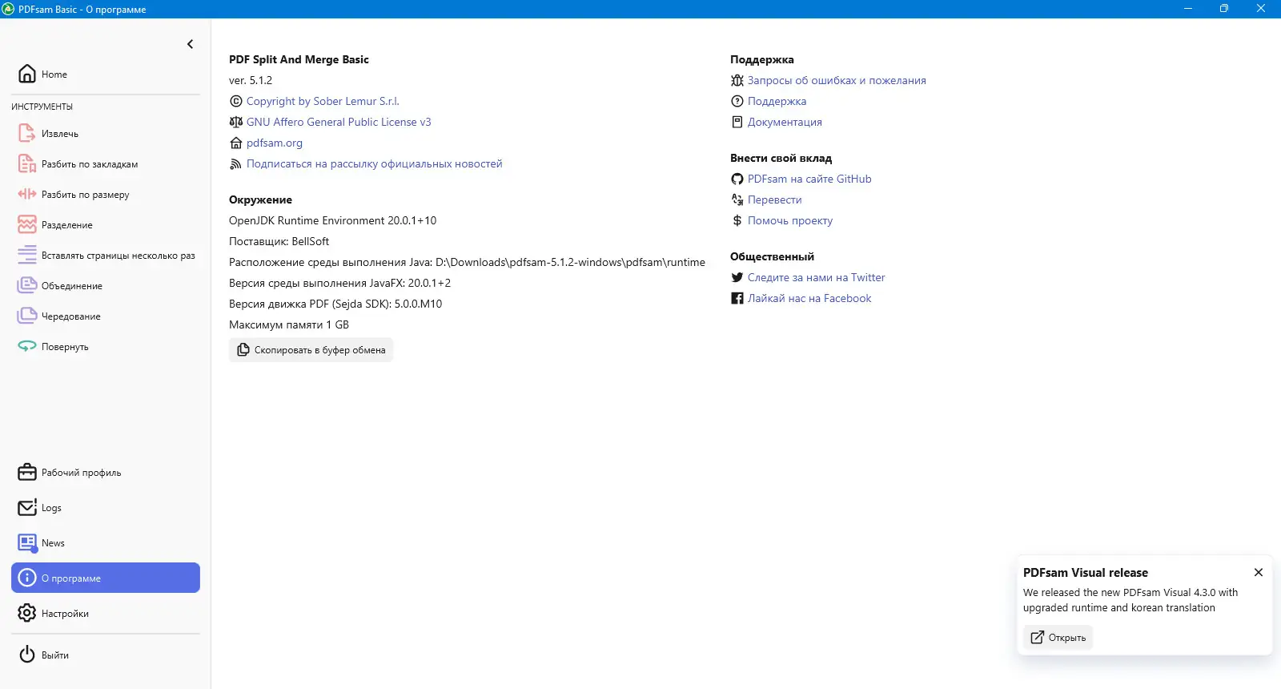Open the Copyright by Sober Lemur link
Image resolution: width=1281 pixels, height=689 pixels.
[323, 101]
